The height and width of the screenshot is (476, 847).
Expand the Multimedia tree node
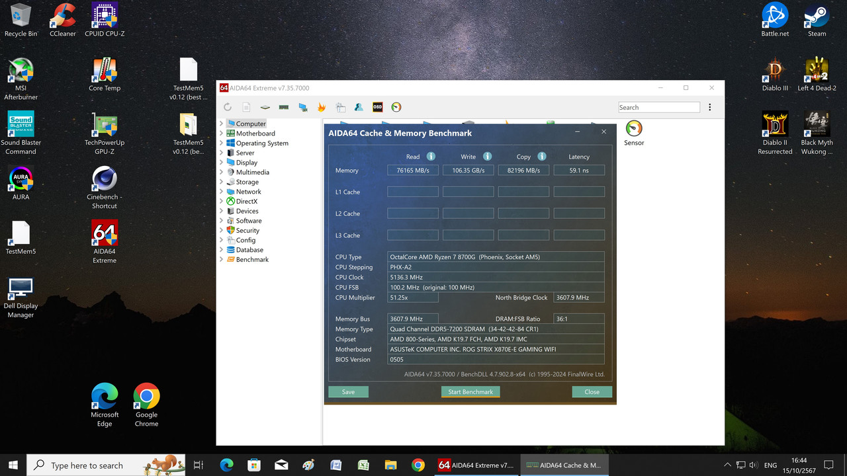tap(222, 172)
